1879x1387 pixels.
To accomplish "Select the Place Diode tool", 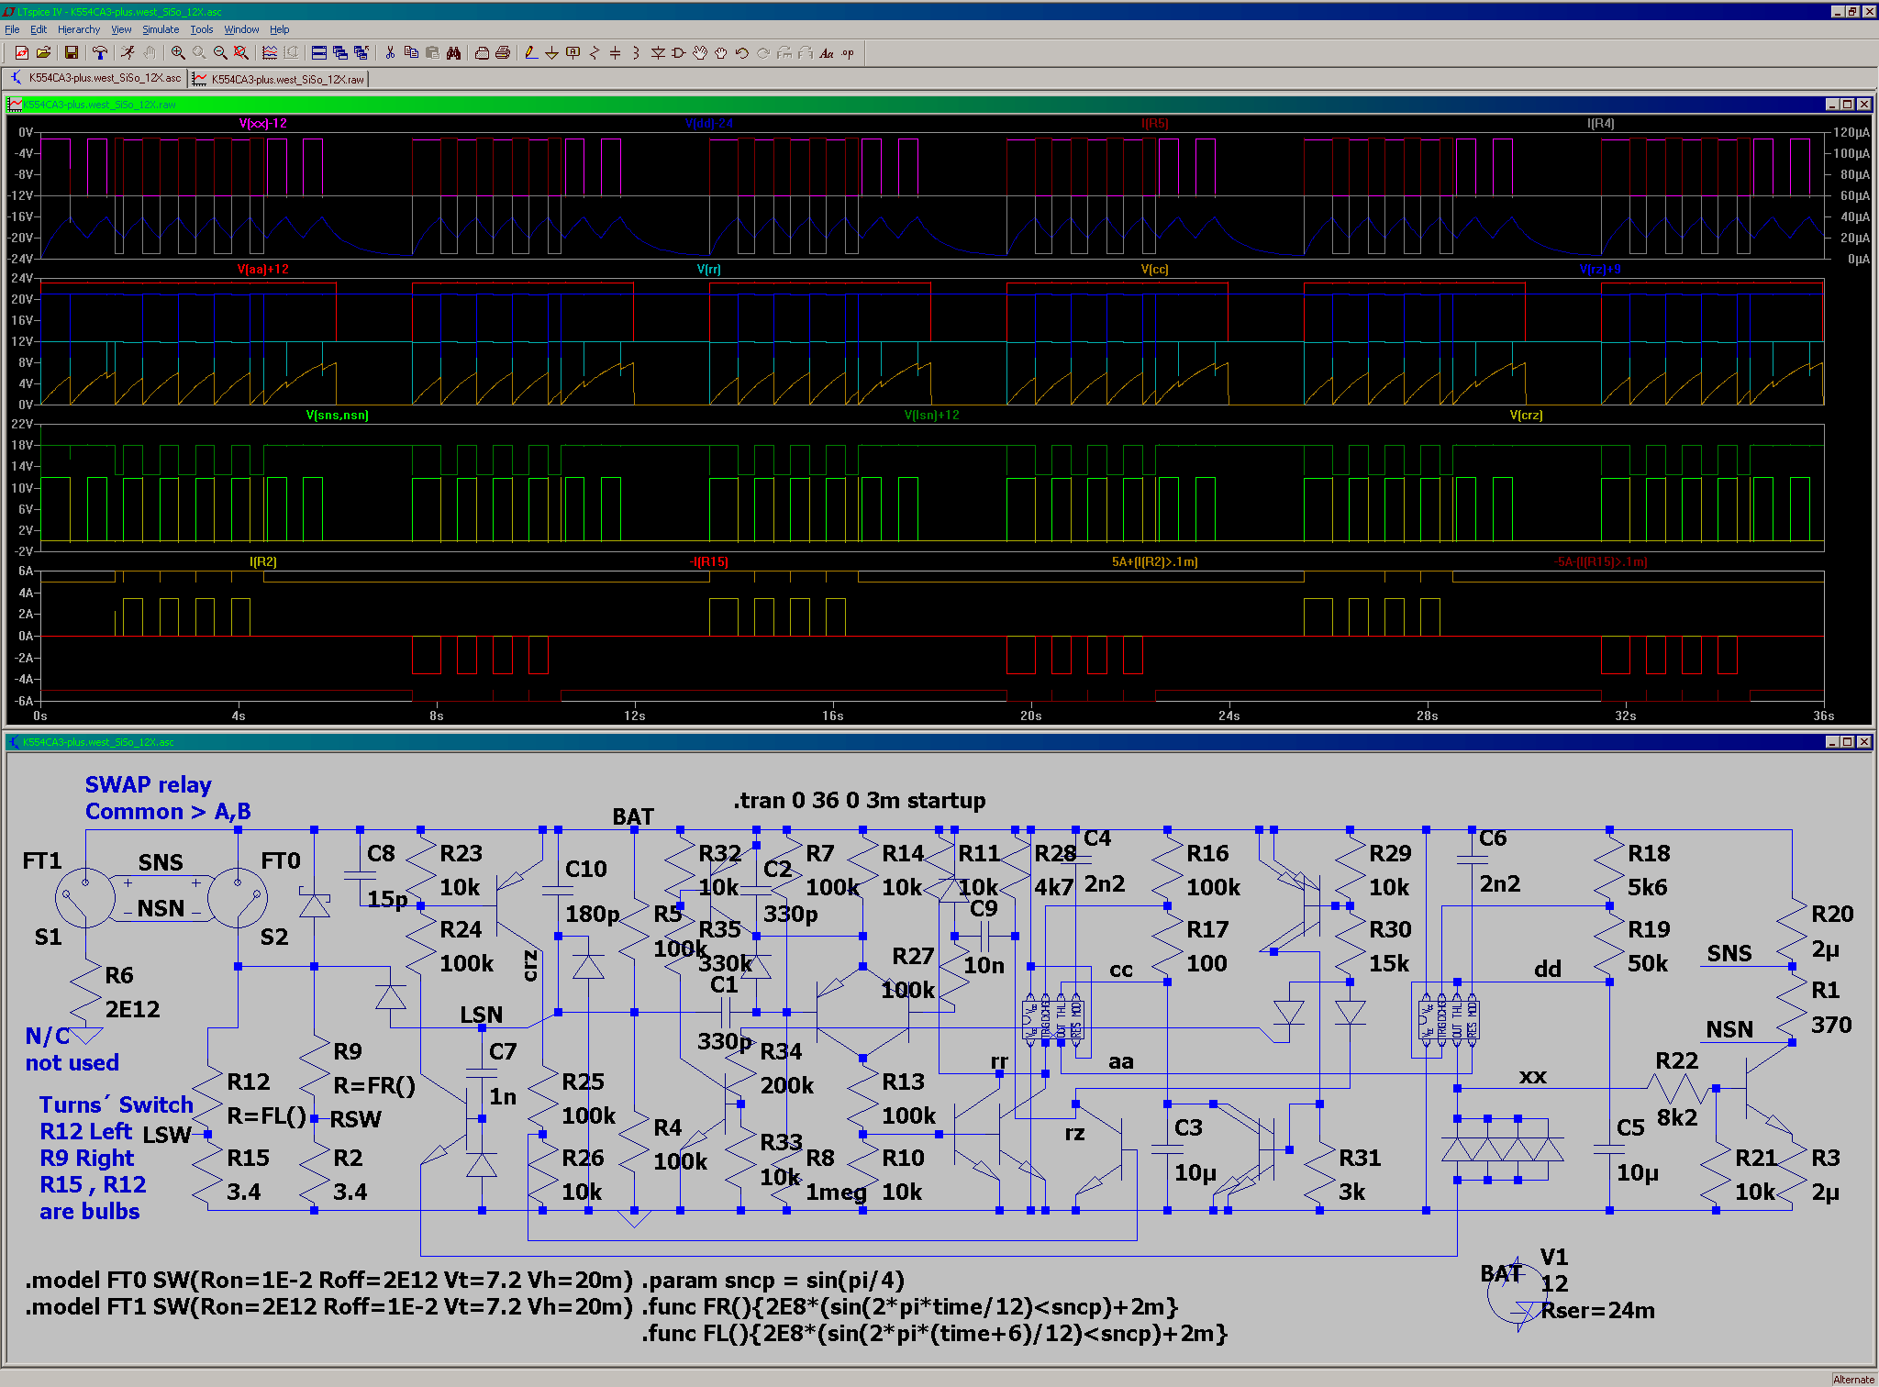I will pyautogui.click(x=658, y=53).
